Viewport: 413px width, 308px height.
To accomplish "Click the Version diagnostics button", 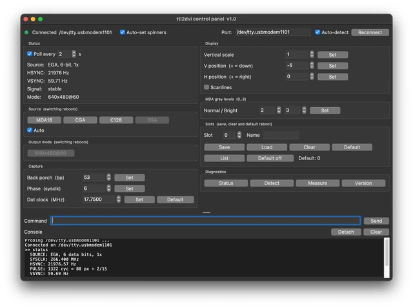I will click(x=363, y=183).
